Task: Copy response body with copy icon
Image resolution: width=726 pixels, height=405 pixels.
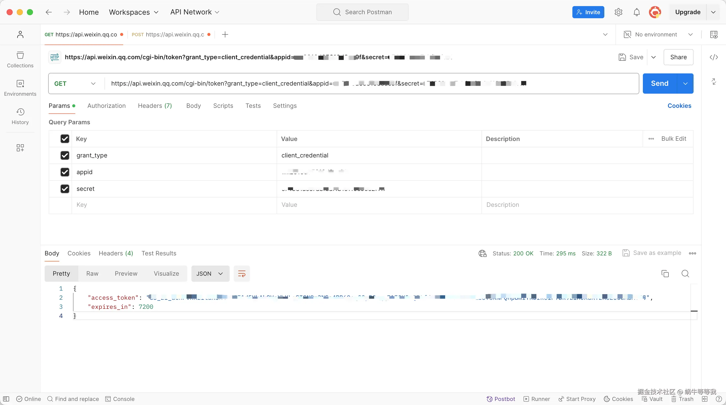Action: point(665,274)
